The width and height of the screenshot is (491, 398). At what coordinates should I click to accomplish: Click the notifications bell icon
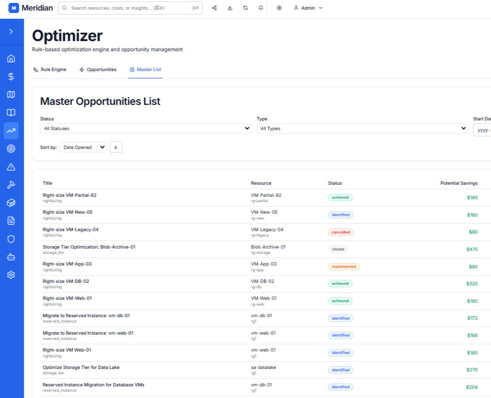click(261, 8)
